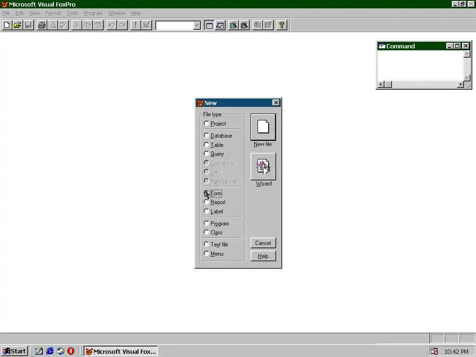Image resolution: width=476 pixels, height=357 pixels.
Task: Open the View menu
Action: coord(34,13)
